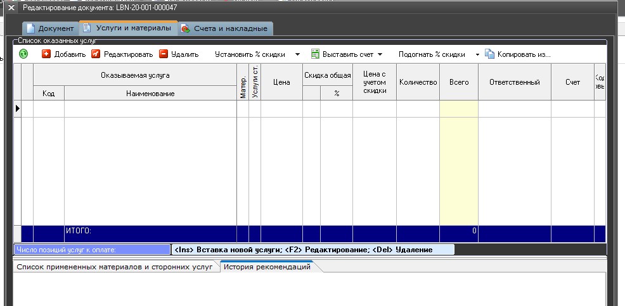Click the red minus Удалить icon
The image size is (625, 306).
coord(164,54)
